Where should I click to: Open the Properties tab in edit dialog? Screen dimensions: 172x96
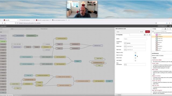coord(122,35)
